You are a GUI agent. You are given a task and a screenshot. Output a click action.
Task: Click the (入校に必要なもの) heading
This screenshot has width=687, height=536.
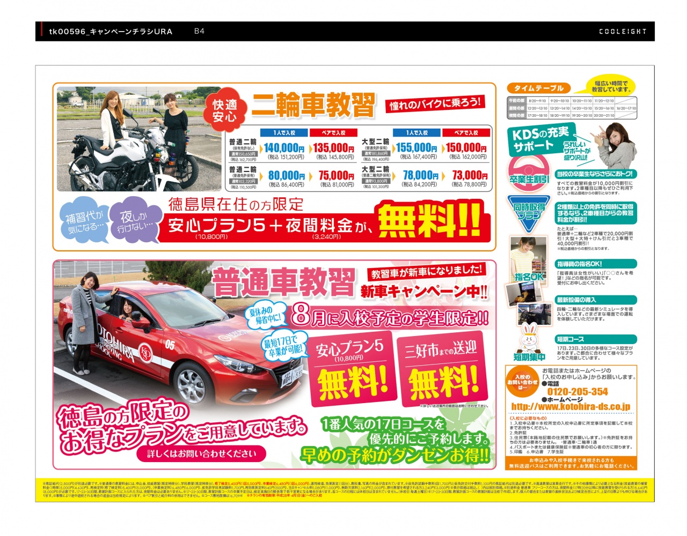click(x=528, y=418)
